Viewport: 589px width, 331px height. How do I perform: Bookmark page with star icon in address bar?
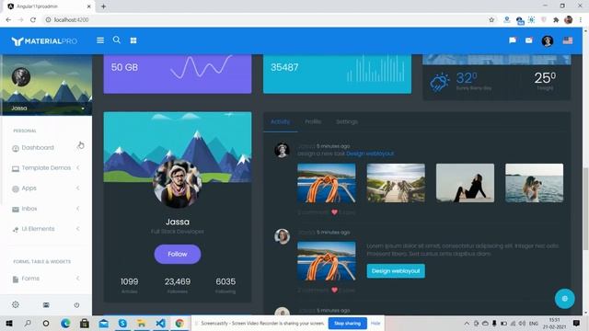click(x=491, y=20)
